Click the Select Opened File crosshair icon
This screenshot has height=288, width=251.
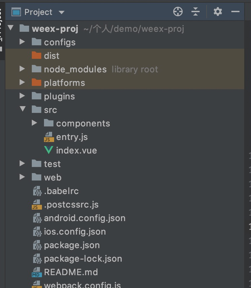tap(177, 11)
